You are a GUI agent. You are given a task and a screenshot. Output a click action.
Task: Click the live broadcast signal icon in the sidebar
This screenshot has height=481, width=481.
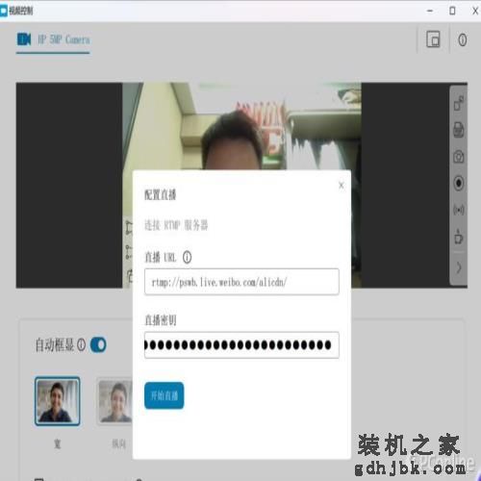[459, 210]
